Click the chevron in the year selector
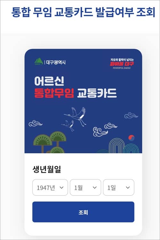 tap(61, 187)
